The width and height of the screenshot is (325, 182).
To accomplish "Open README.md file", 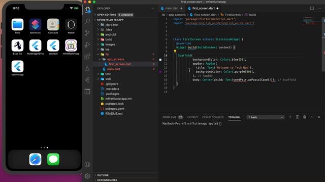I will (125, 113).
